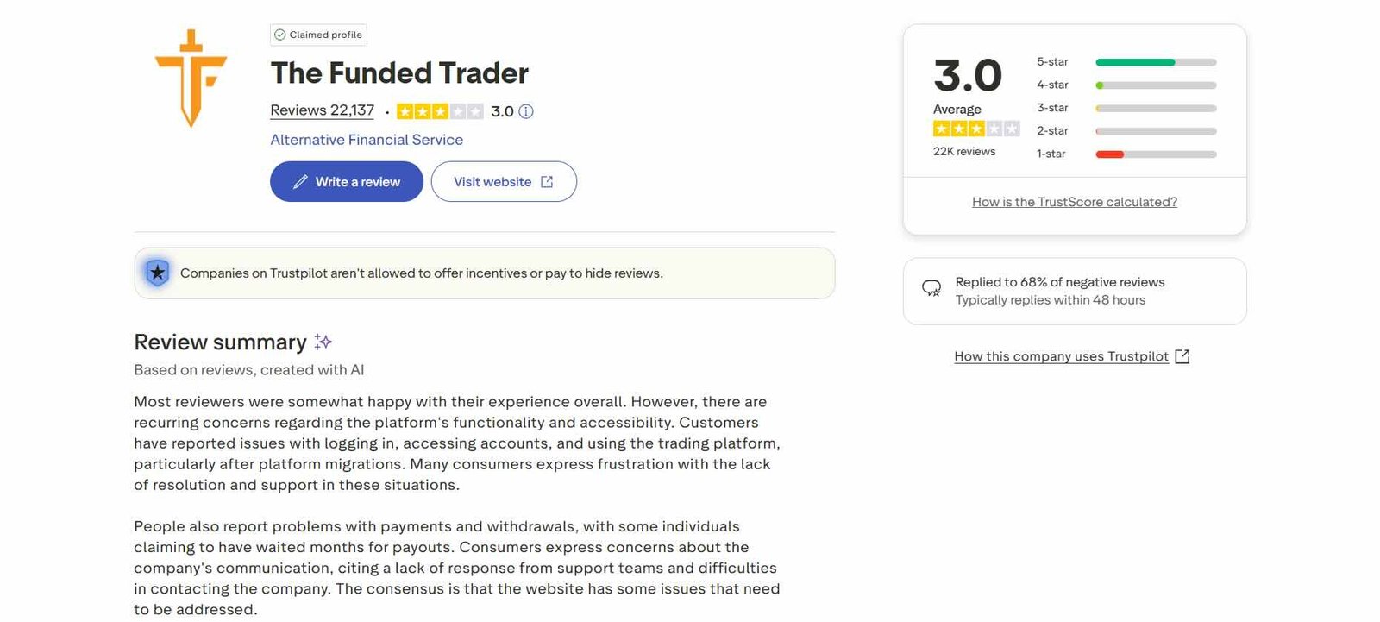Viewport: 1380px width, 622px height.
Task: Open the Alternative Financial Service category
Action: pos(367,139)
